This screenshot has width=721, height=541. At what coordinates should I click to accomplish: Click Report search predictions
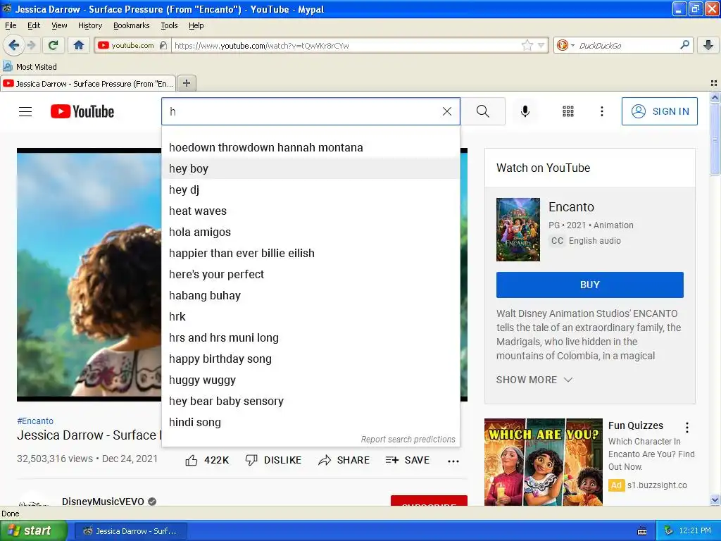(x=408, y=440)
